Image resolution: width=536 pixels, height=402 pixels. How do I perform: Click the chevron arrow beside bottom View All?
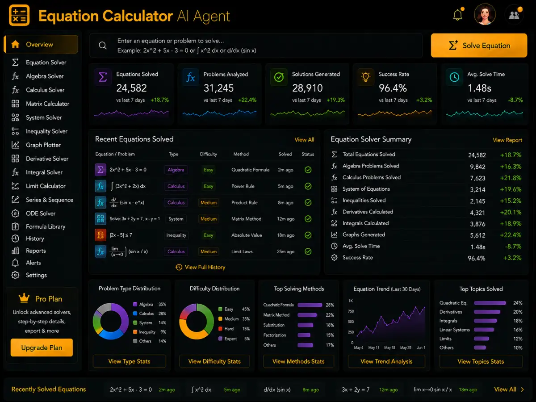[x=523, y=389]
